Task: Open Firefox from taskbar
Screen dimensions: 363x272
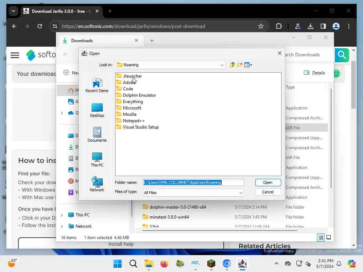Action: [164, 263]
